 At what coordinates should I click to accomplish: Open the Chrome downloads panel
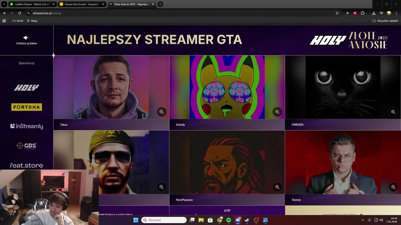(x=374, y=13)
